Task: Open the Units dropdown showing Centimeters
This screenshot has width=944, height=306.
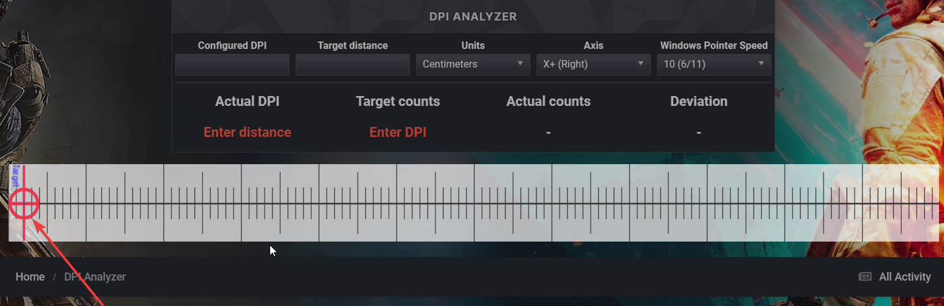Action: [x=473, y=64]
